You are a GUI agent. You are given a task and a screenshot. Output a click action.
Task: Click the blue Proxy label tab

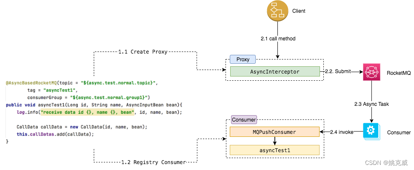pos(243,59)
